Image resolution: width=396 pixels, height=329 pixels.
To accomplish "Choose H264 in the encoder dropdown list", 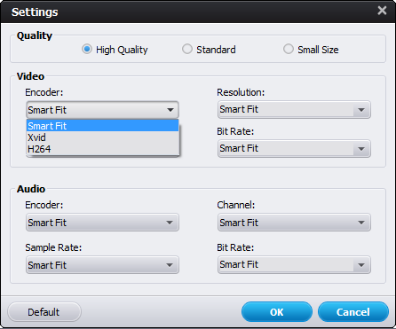I will [x=103, y=149].
